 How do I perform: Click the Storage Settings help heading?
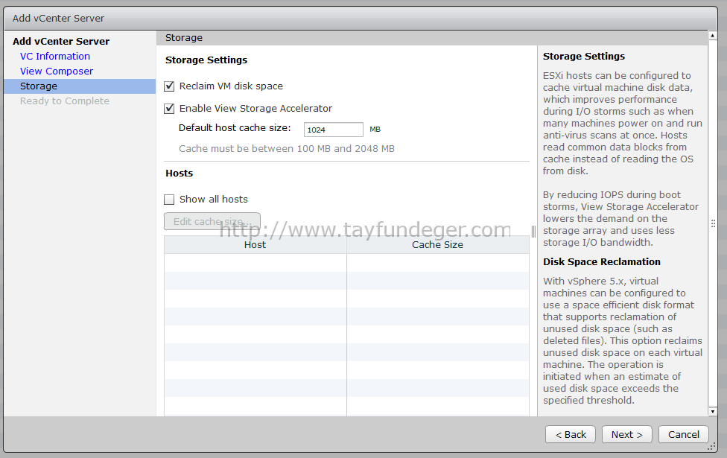[584, 56]
